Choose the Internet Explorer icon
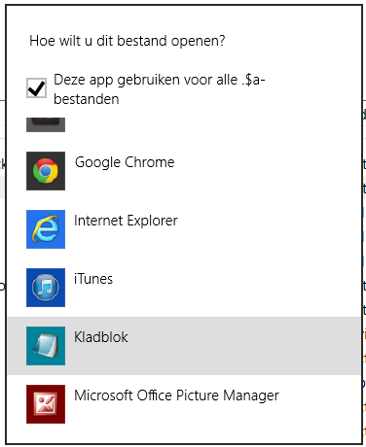 tap(46, 229)
